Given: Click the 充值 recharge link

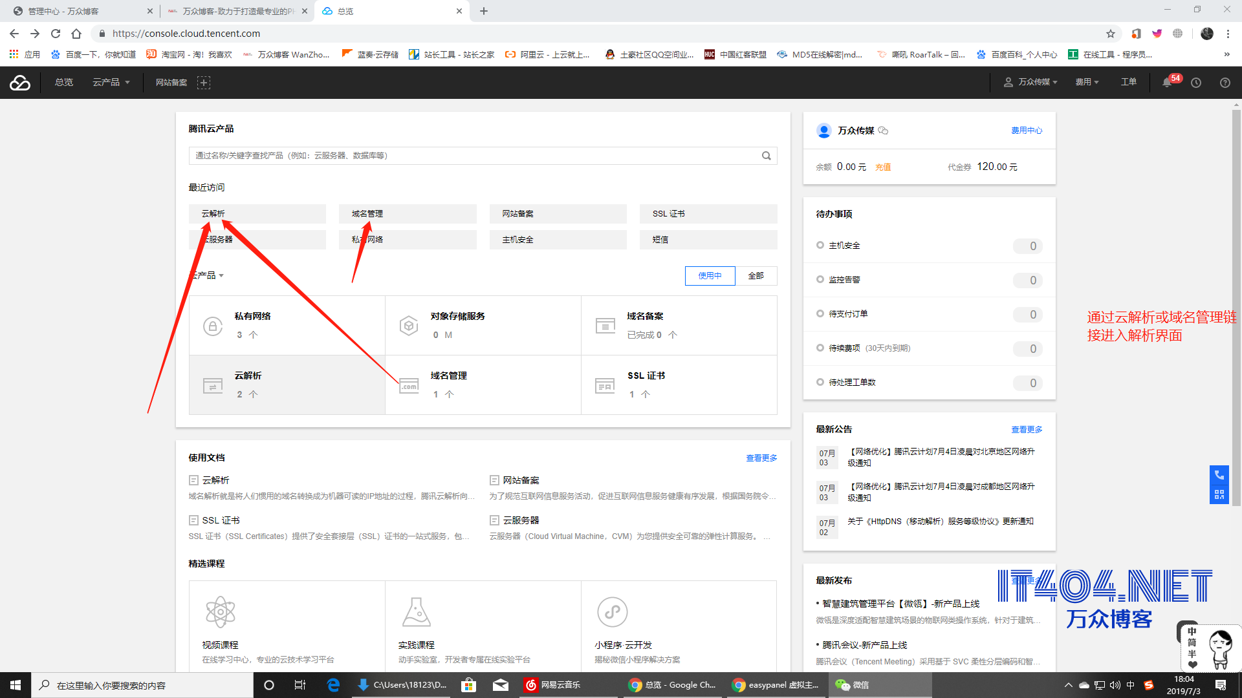Looking at the screenshot, I should point(883,167).
